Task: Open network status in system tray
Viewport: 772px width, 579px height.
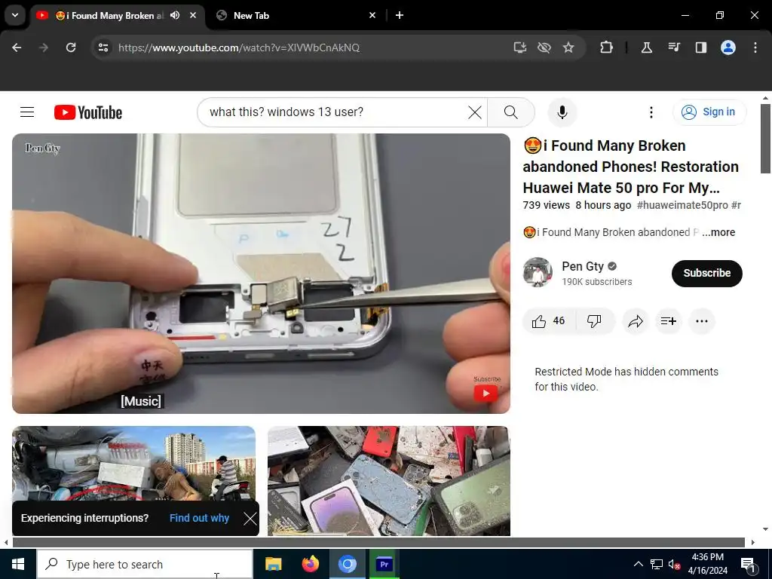Action: click(657, 564)
